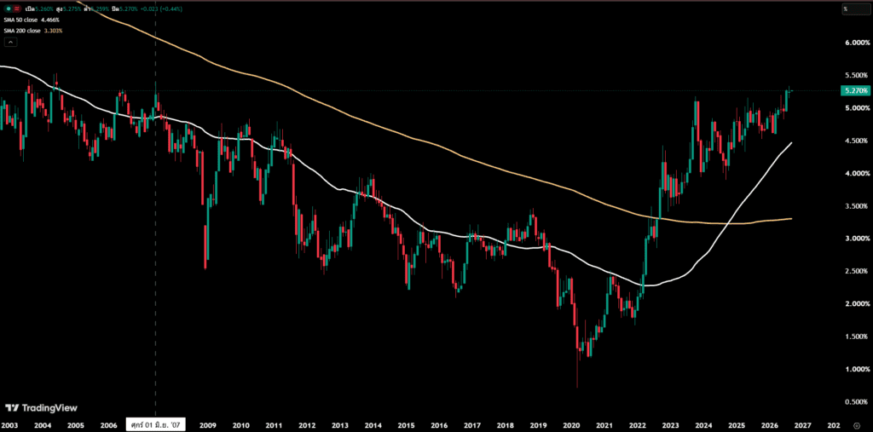The height and width of the screenshot is (432, 873).
Task: Click the 6.000% price scale label
Action: click(858, 43)
